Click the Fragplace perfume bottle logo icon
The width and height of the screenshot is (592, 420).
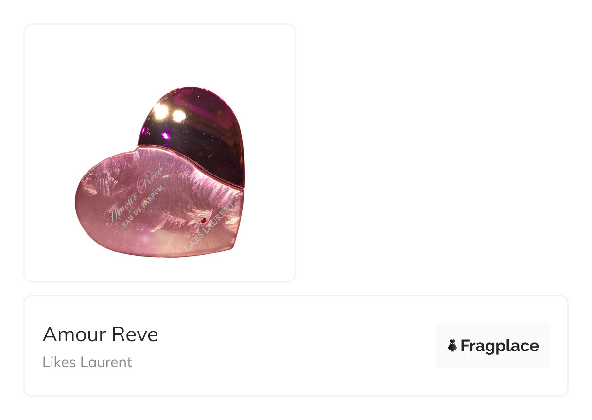point(452,346)
